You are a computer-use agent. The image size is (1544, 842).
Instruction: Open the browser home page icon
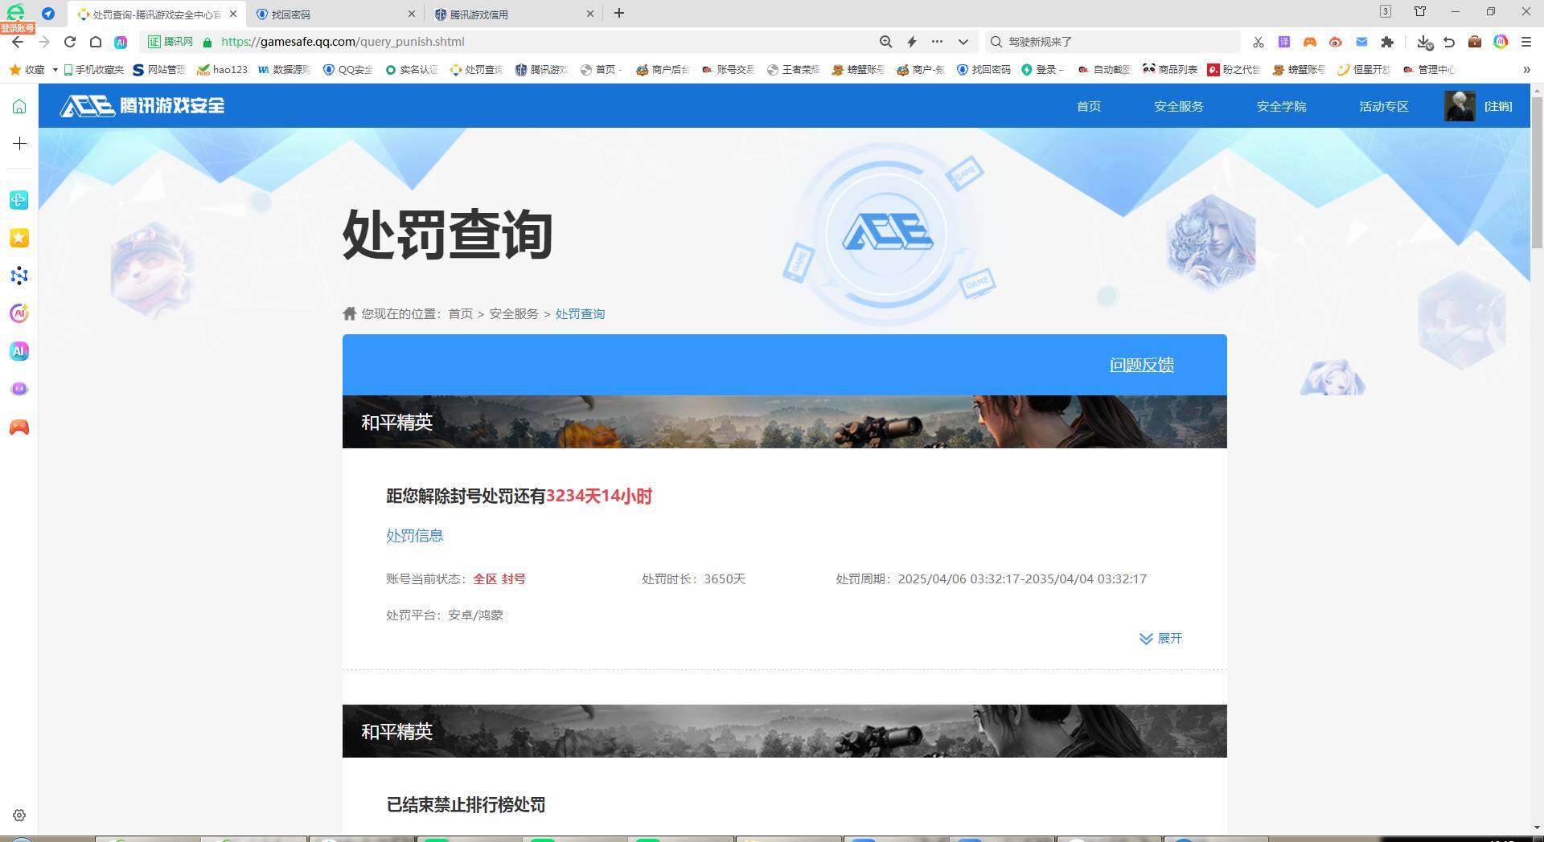(96, 42)
